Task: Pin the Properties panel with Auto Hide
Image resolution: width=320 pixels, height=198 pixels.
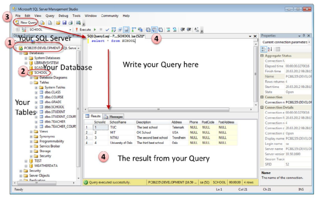Action: [304, 36]
